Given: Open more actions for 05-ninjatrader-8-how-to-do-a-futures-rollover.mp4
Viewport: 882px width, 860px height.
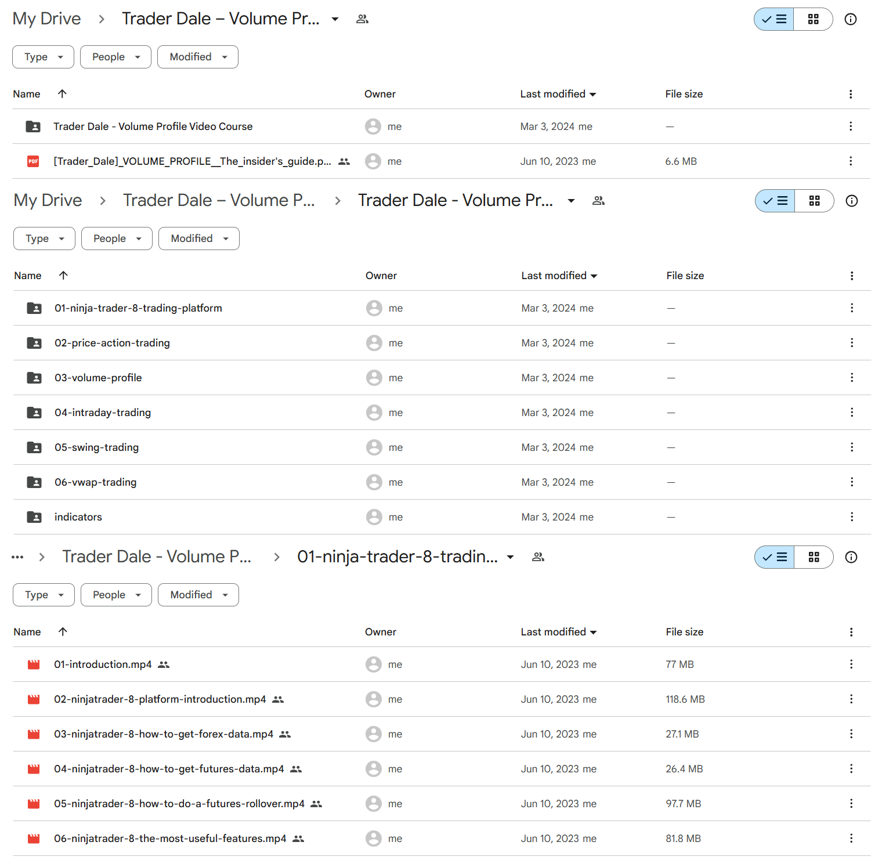Looking at the screenshot, I should tap(851, 804).
